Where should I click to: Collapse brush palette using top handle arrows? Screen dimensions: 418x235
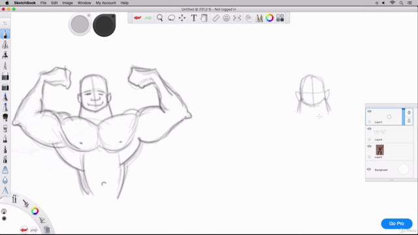(5, 23)
